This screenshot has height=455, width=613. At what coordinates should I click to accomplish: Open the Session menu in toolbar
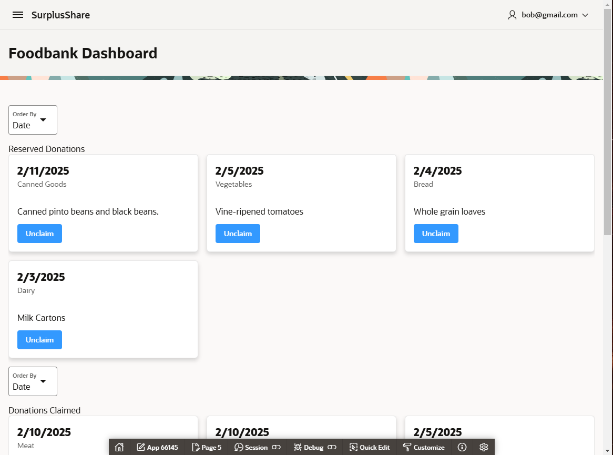(251, 447)
